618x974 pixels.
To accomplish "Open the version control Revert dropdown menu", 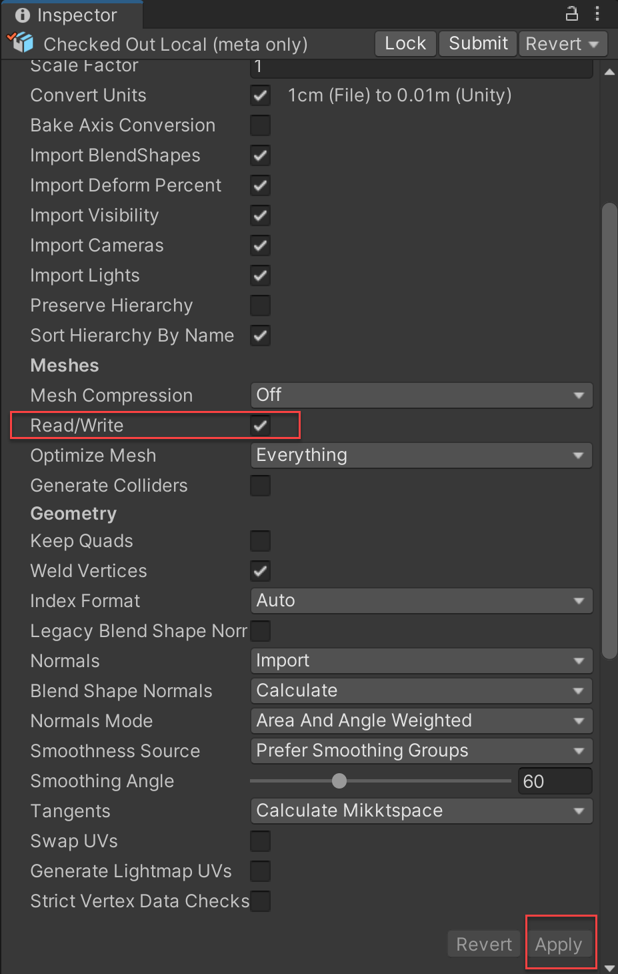I will (x=563, y=44).
